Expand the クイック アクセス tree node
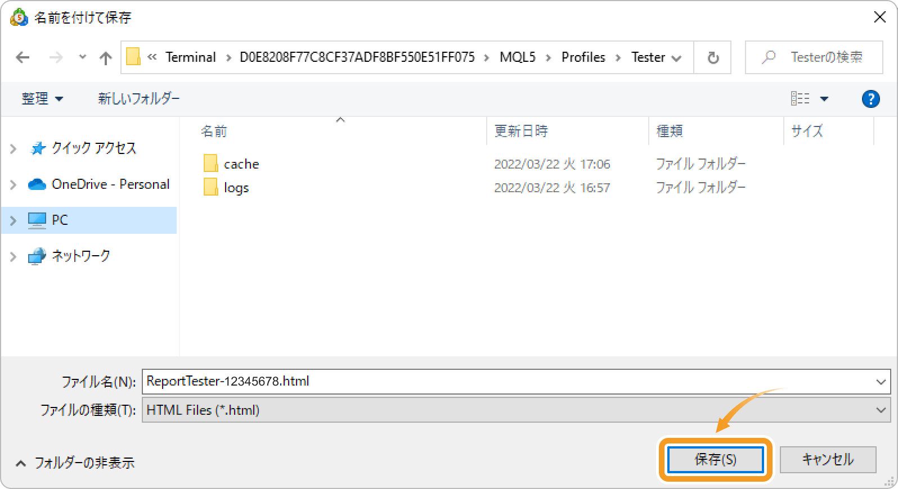 coord(14,149)
